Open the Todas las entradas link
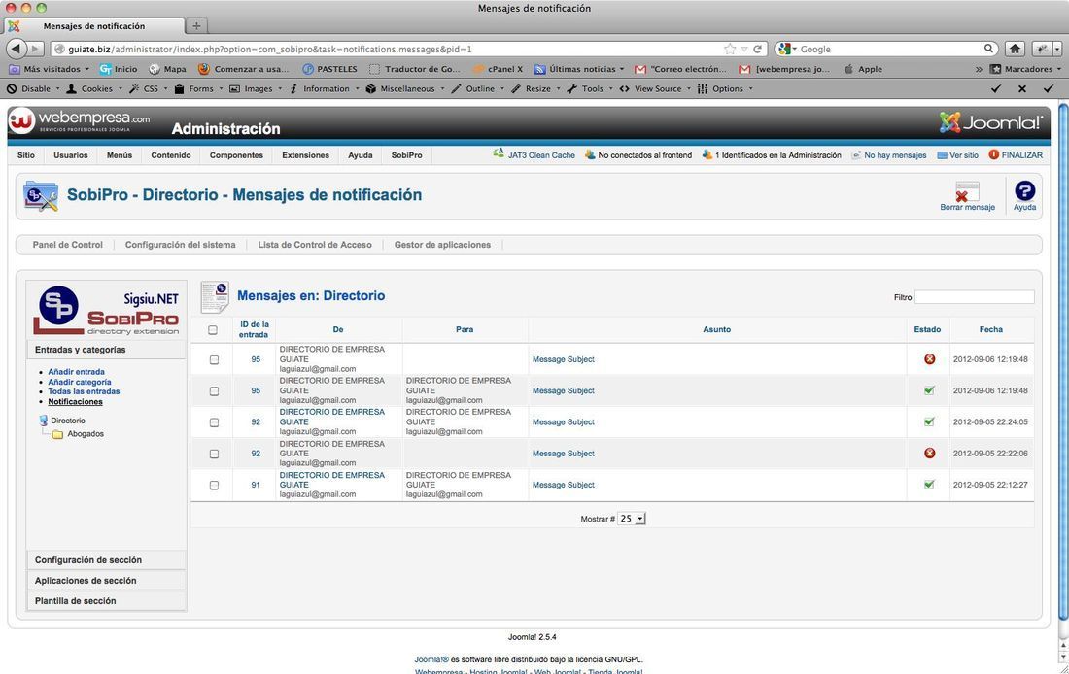1069x674 pixels. pyautogui.click(x=84, y=391)
